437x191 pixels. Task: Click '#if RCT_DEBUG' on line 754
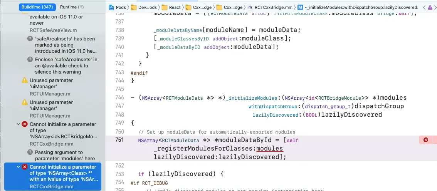pos(149,183)
